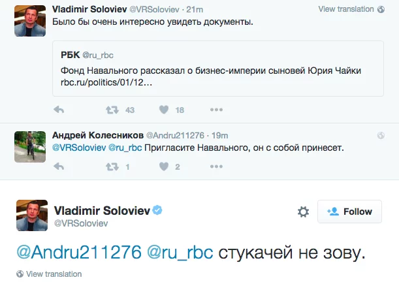Like the tweet with 18 likes
Image resolution: width=399 pixels, height=284 pixels.
(164, 110)
